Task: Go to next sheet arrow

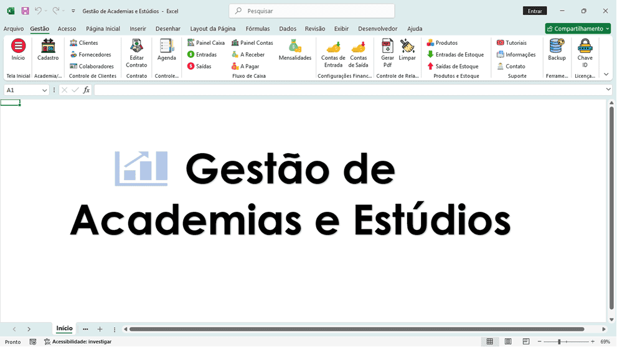Action: coord(29,330)
